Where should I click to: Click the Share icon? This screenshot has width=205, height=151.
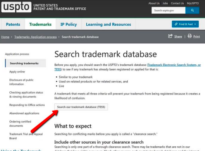[x=170, y=36]
